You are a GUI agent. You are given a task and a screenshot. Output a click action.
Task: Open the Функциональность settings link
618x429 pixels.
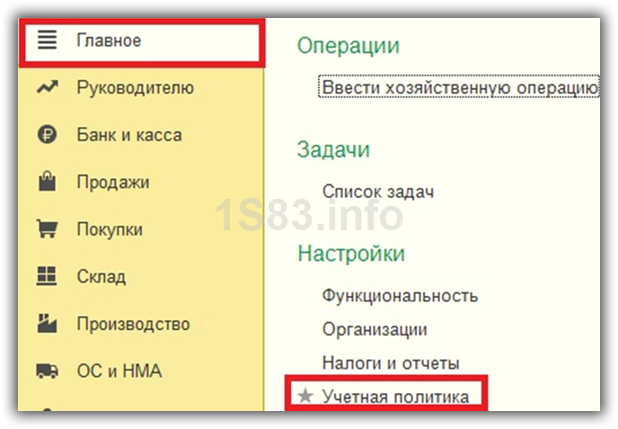pyautogui.click(x=400, y=296)
